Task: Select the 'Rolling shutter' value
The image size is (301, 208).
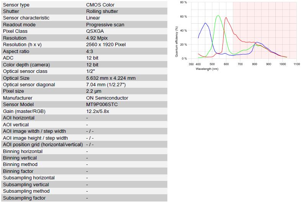Action: click(102, 11)
